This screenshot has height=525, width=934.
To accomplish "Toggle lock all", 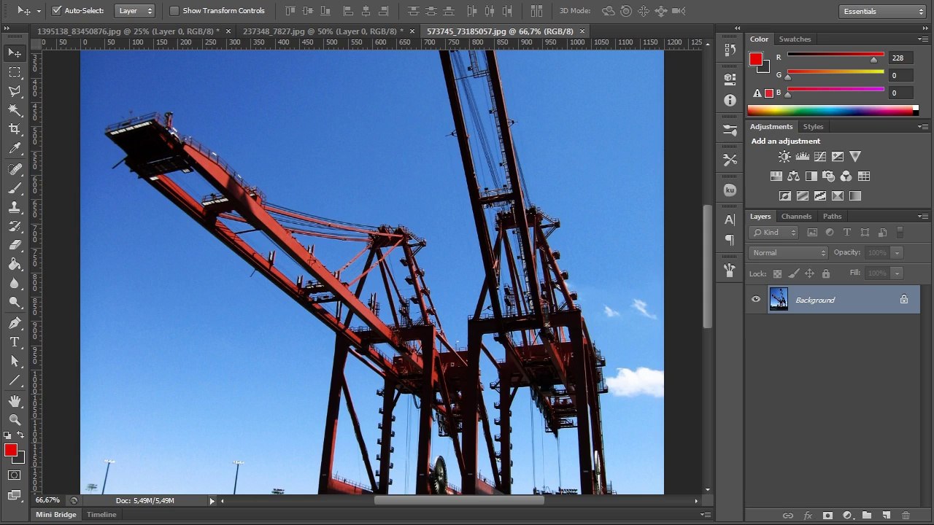I will point(826,273).
